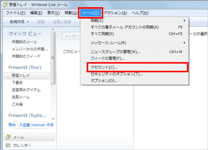Switch to the カレンダー view
The image size is (208, 150).
pos(22,145)
